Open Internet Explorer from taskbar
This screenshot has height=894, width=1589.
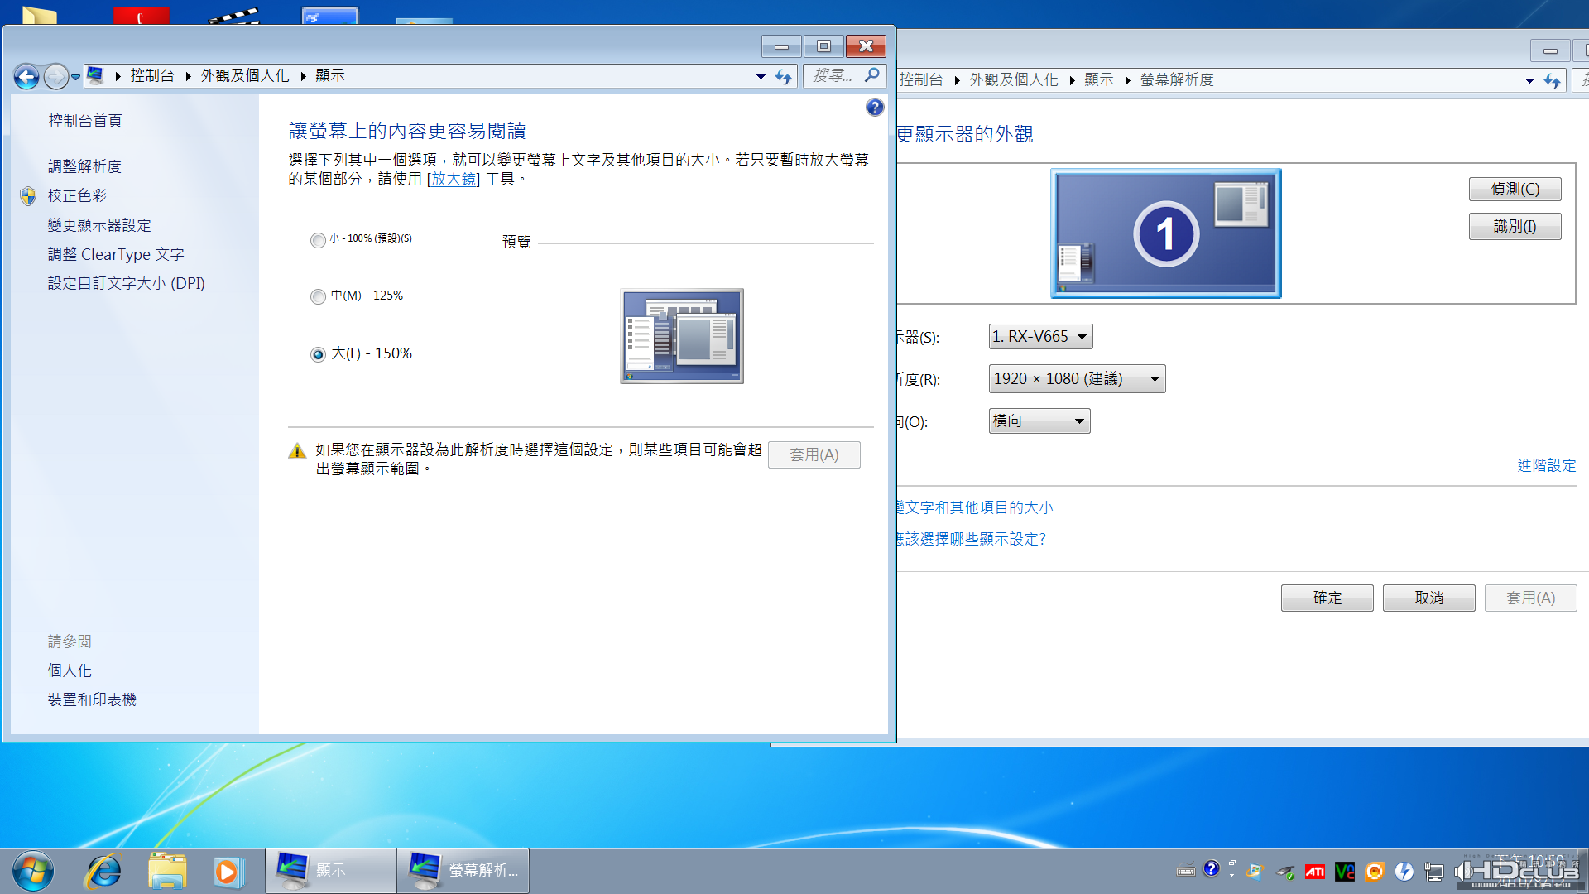point(104,871)
